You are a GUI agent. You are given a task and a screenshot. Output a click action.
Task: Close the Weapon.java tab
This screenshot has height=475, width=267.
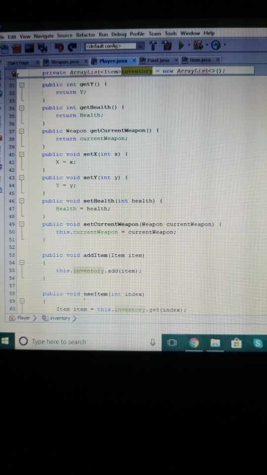(x=86, y=61)
